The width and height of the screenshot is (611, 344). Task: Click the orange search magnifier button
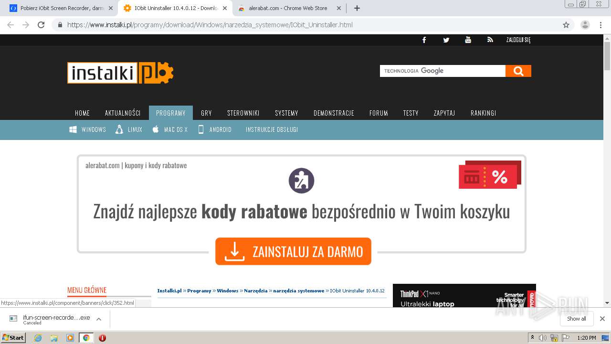(x=518, y=71)
